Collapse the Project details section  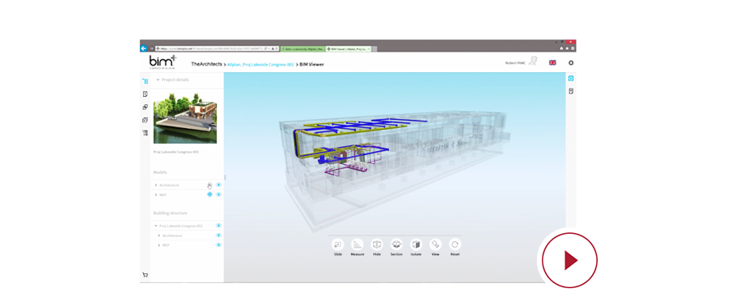pyautogui.click(x=158, y=80)
